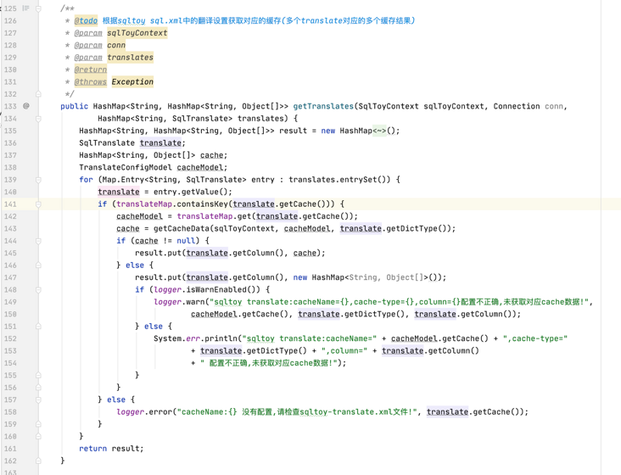
Task: Click logger.error on line 158
Action: (144, 412)
